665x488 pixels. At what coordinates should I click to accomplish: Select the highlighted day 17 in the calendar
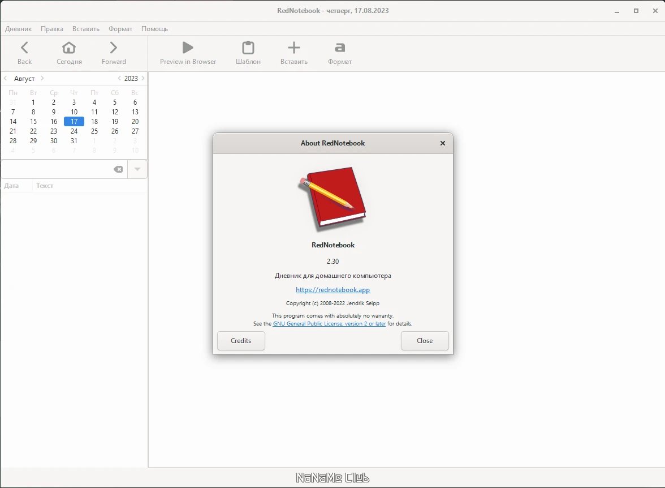[74, 122]
